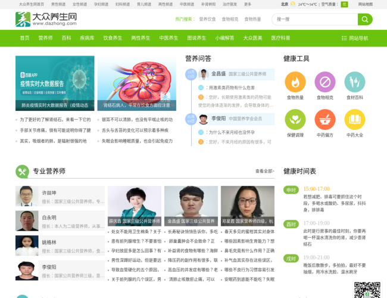Open article 银耳不可以清肺
This screenshot has height=298, width=387.
pyautogui.click(x=137, y=120)
